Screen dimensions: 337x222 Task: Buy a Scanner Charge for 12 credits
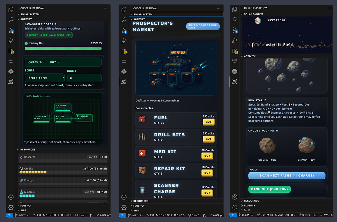click(x=207, y=193)
